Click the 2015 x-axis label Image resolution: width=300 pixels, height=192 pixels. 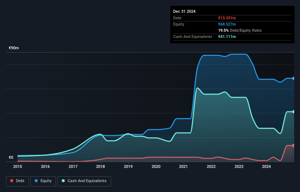click(18, 166)
